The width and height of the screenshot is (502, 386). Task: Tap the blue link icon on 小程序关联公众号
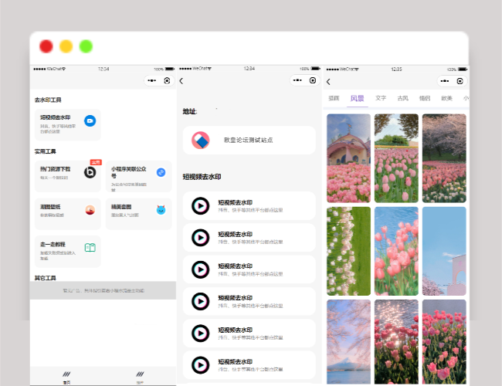point(161,172)
